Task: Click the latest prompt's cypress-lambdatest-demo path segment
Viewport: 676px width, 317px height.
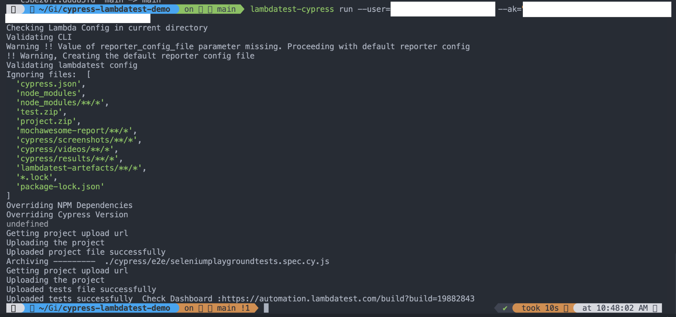Action: [x=104, y=308]
